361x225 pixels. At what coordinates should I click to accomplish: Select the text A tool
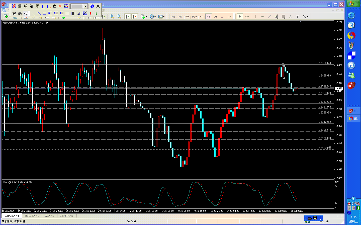click(290, 16)
